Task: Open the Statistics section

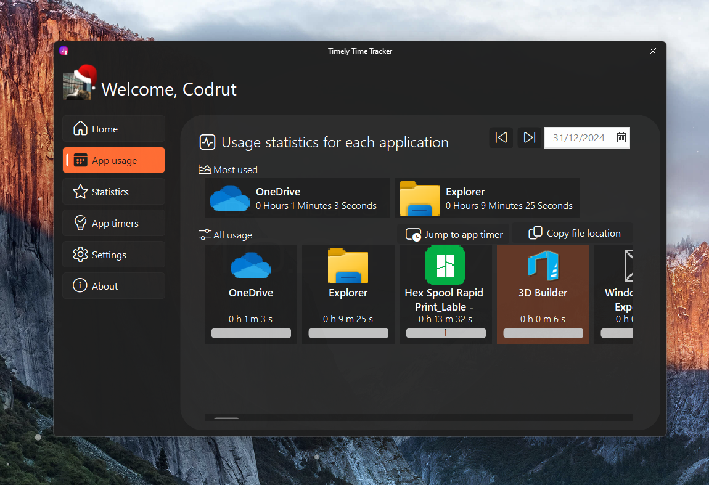Action: click(x=113, y=192)
